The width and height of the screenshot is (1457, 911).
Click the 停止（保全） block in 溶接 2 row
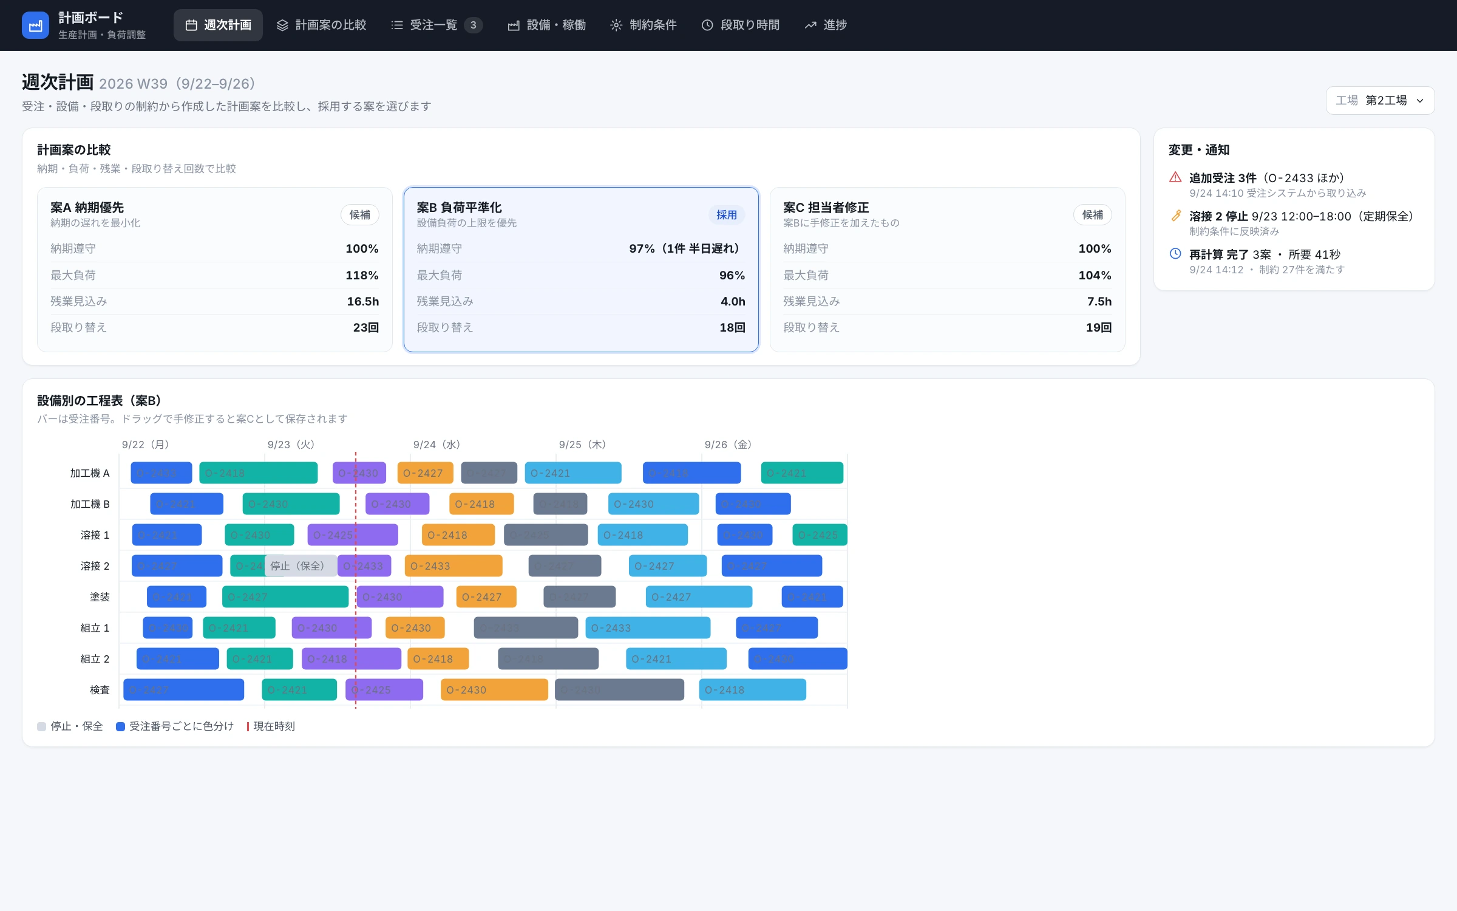[x=301, y=566]
